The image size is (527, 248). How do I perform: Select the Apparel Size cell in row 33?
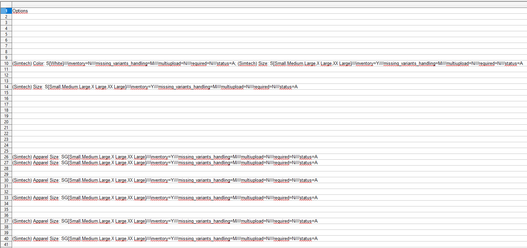click(165, 198)
